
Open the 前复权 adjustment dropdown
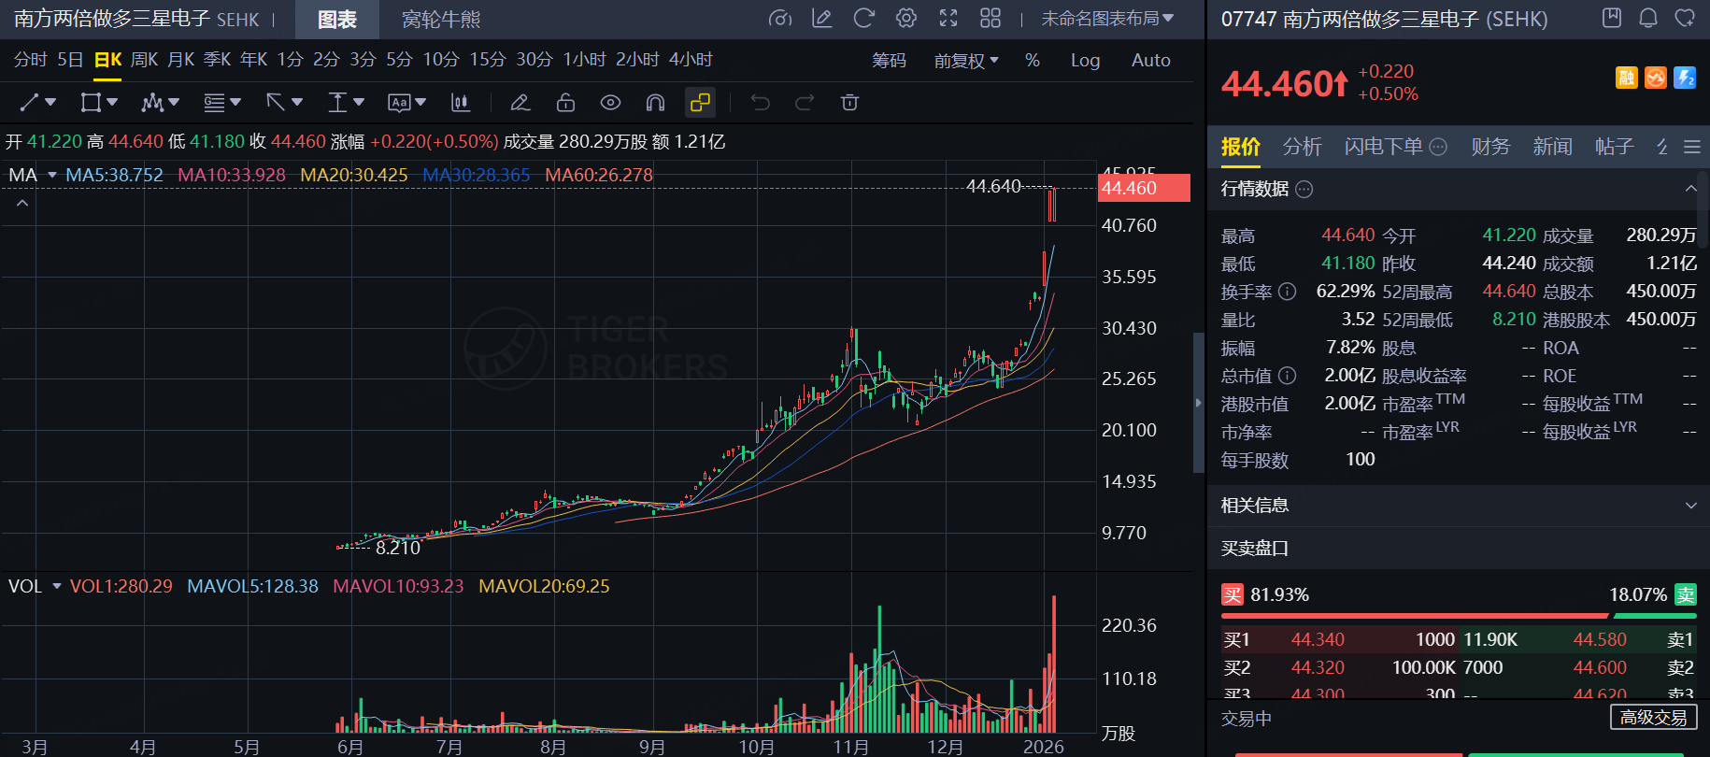(x=967, y=61)
